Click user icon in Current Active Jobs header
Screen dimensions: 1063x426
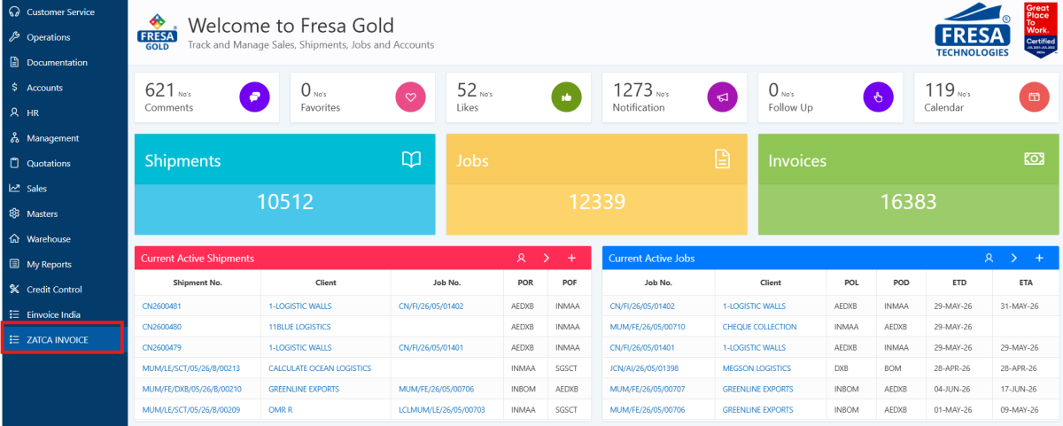[989, 258]
